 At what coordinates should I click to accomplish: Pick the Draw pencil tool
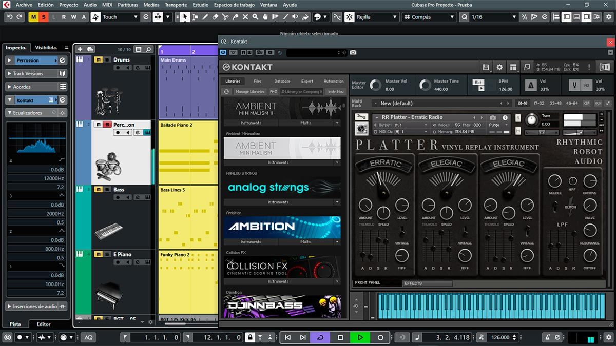point(205,17)
